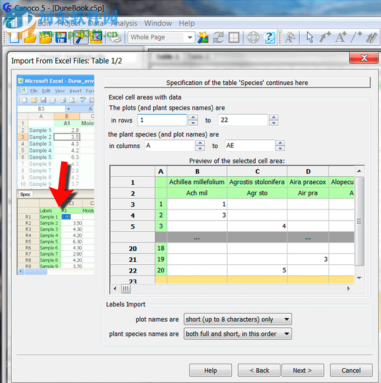Click the graph wizard star icon
The image size is (381, 383).
pos(203,38)
